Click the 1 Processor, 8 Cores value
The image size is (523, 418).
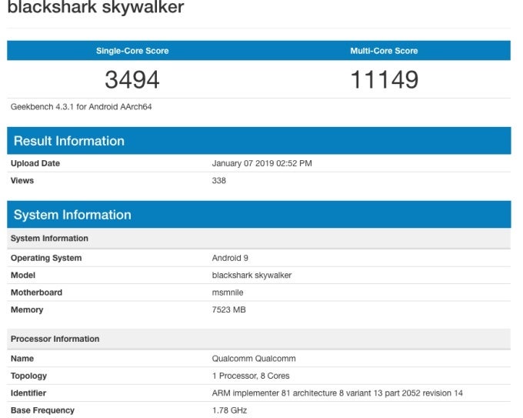[x=251, y=376]
